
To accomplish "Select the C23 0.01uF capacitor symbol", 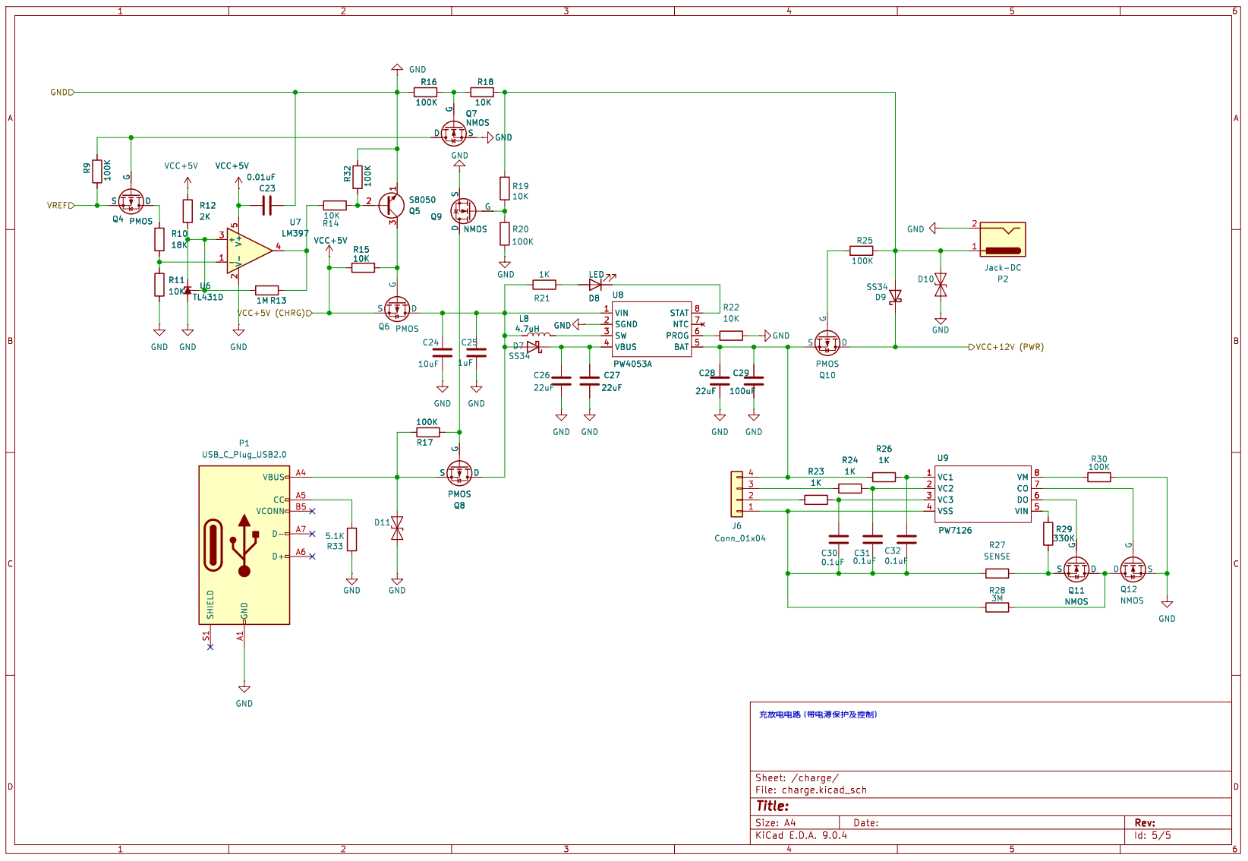I will (266, 205).
